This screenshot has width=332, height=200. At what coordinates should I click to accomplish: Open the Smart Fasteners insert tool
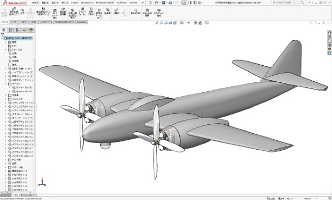55,14
